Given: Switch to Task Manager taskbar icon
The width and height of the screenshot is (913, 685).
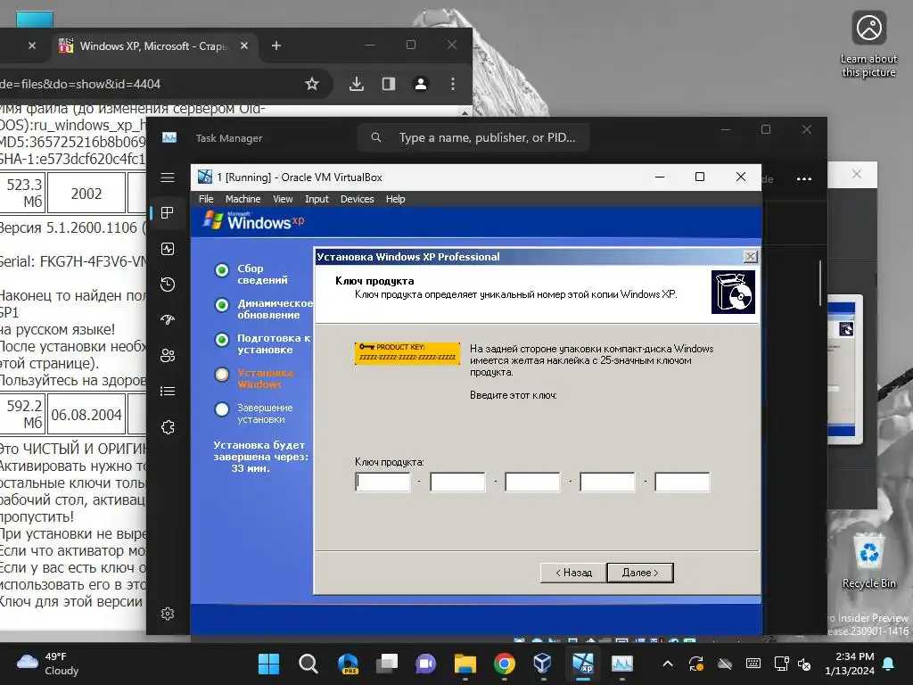Looking at the screenshot, I should click(621, 664).
